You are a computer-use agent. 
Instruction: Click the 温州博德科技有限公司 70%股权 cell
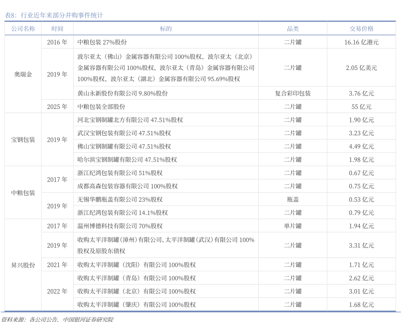point(120,226)
